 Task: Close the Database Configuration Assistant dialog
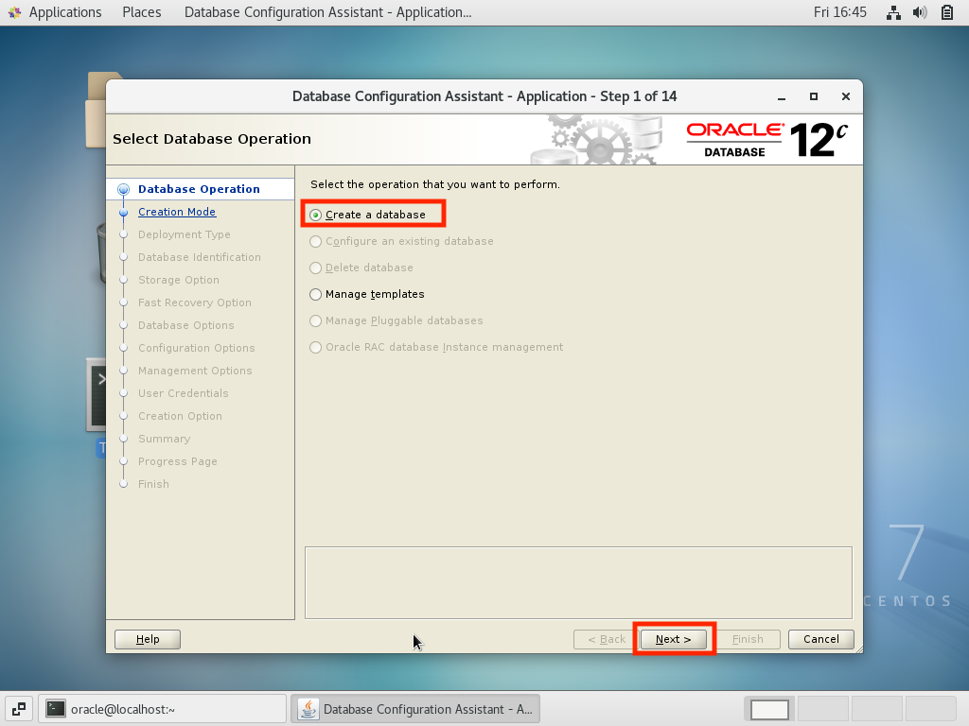846,96
